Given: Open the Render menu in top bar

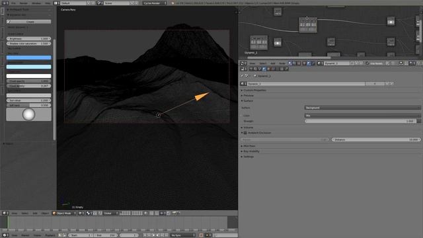Looking at the screenshot, I should [x=24, y=3].
